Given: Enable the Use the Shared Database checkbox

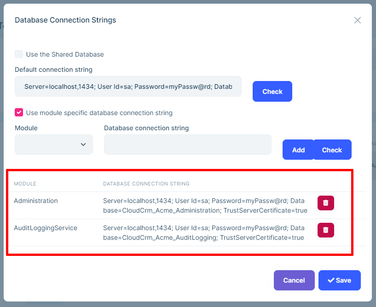Looking at the screenshot, I should tap(19, 54).
